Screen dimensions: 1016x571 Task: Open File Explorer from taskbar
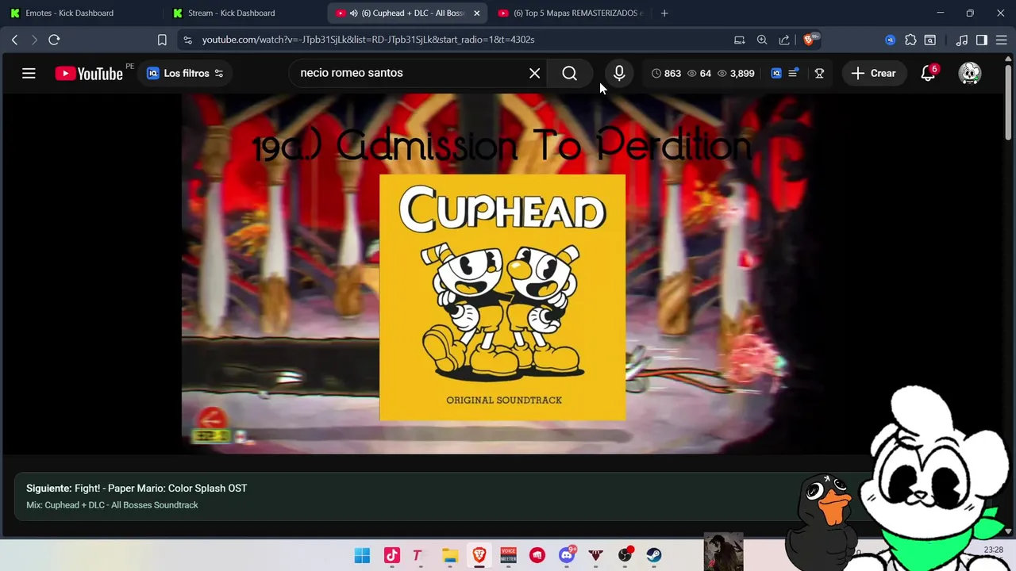point(450,555)
